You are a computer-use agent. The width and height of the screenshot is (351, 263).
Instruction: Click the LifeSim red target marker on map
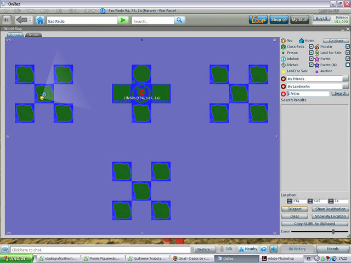click(x=141, y=92)
